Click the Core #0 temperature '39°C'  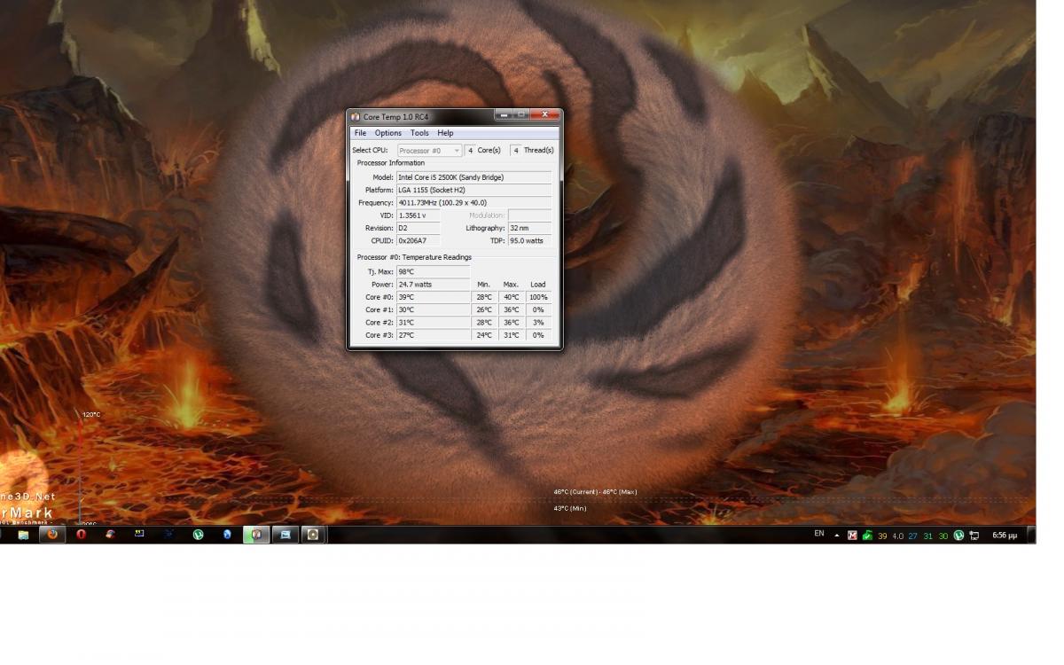pyautogui.click(x=433, y=297)
